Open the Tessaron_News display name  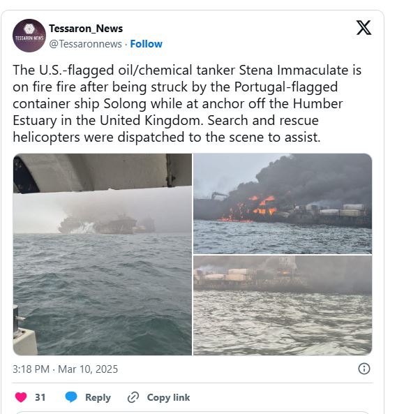[86, 29]
